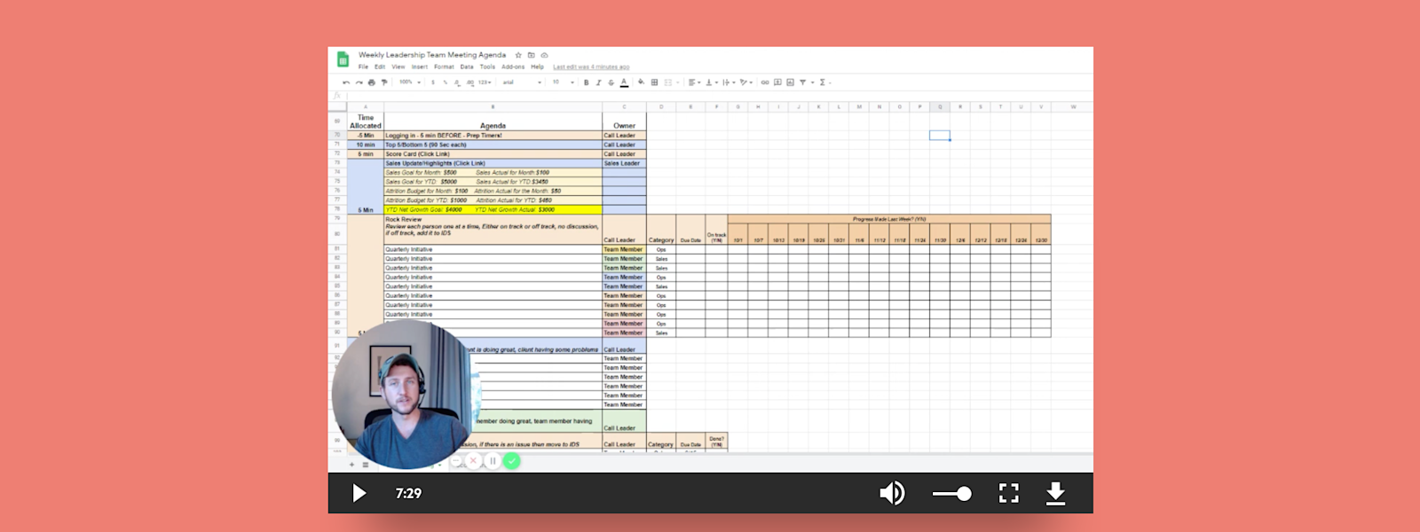
Task: Click the green checkmark finish button
Action: coord(511,461)
